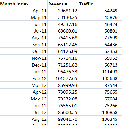Screen dimensions: 122x125
Task: Select traffic value 87544
Action: 98,85
